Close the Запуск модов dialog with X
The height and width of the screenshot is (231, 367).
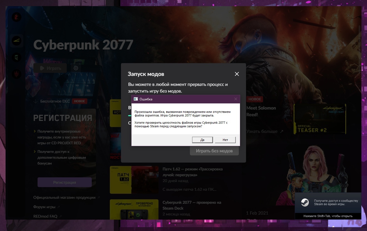237,74
